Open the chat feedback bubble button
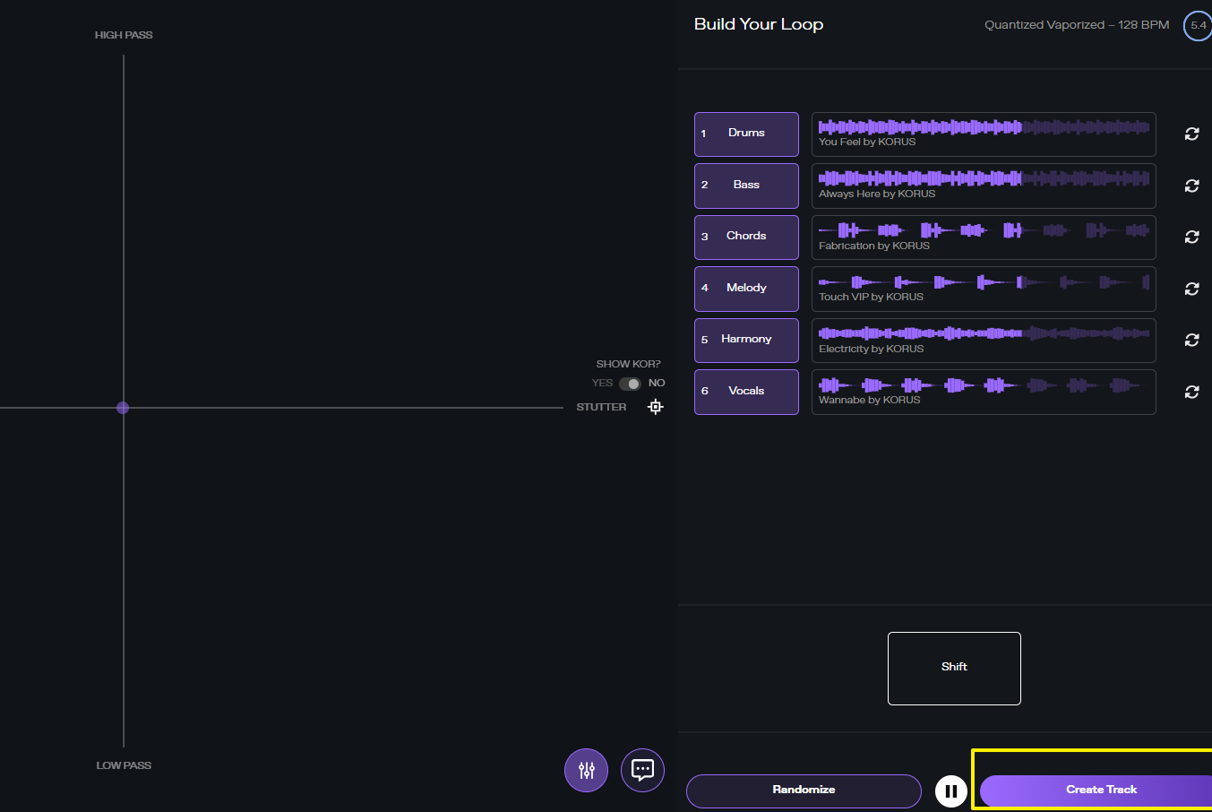Viewport: 1212px width, 812px height. point(642,770)
